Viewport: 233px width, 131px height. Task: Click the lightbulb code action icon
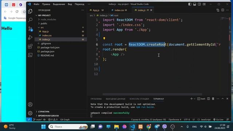[x=104, y=39]
